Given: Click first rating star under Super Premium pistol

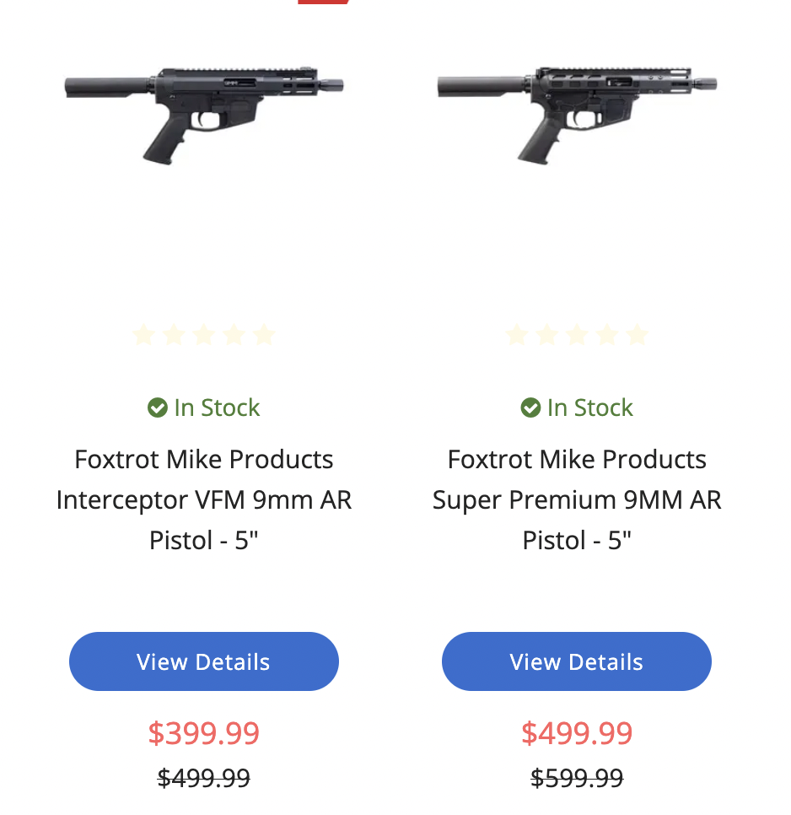Looking at the screenshot, I should tap(517, 334).
